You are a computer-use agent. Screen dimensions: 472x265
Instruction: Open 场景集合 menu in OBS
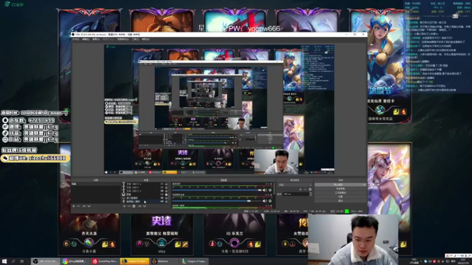[x=123, y=39]
